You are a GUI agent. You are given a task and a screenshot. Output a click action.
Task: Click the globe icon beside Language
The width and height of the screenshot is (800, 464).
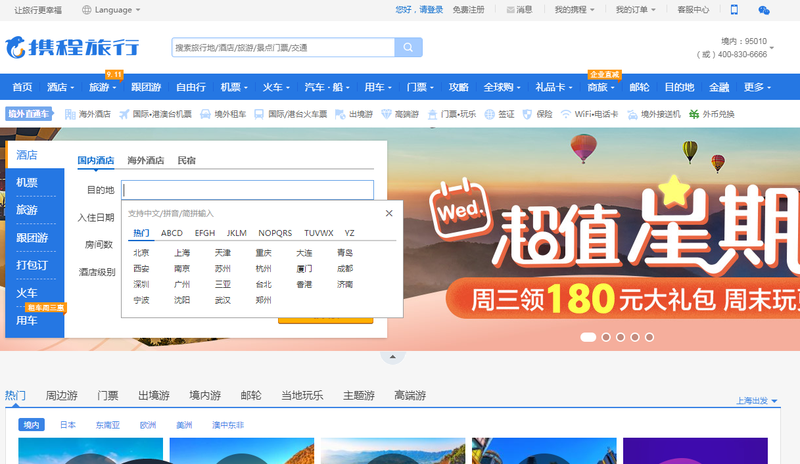point(87,10)
